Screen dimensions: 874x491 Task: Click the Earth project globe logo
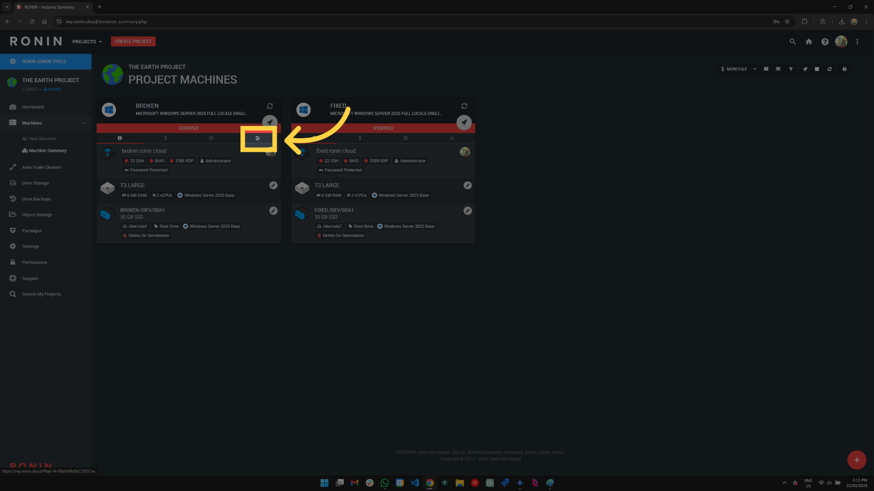[x=112, y=74]
